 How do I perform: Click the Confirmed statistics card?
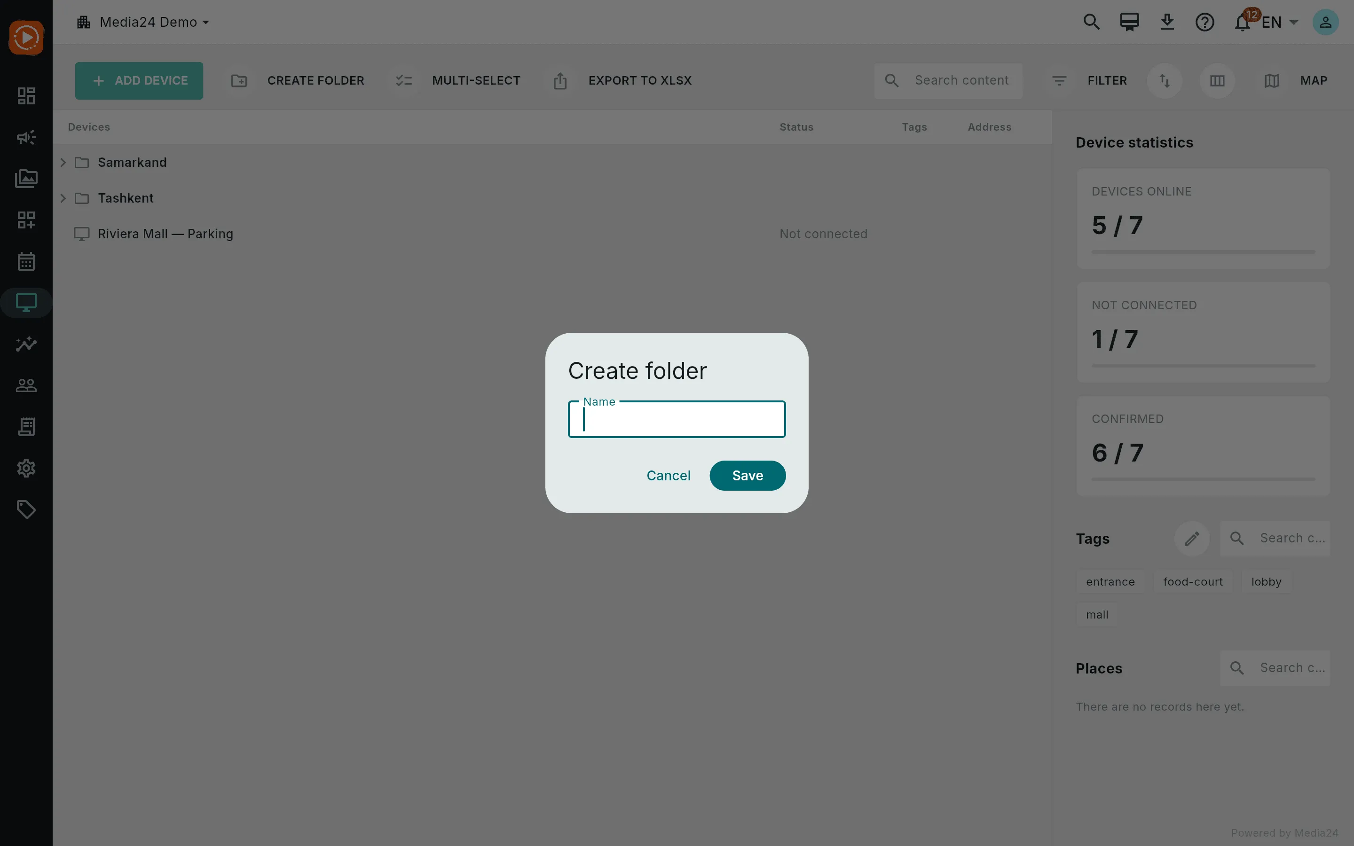tap(1203, 446)
